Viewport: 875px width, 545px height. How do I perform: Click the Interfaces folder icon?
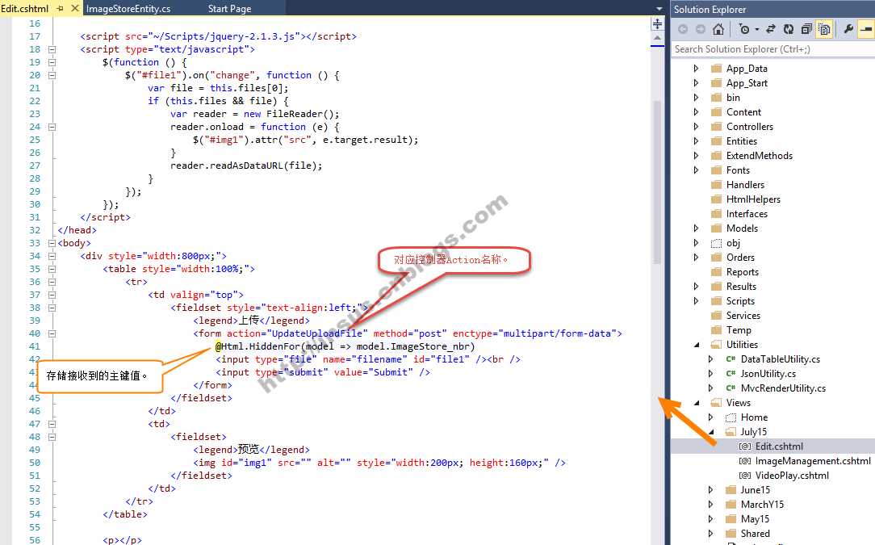tap(717, 213)
